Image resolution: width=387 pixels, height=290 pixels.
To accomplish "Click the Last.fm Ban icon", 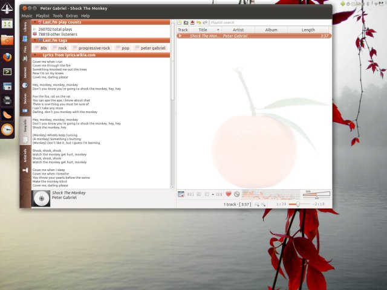I will (237, 194).
